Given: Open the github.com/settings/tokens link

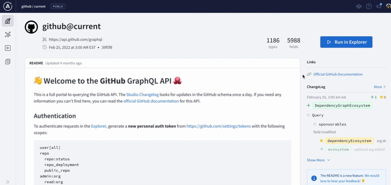Looking at the screenshot, I should pos(219,126).
